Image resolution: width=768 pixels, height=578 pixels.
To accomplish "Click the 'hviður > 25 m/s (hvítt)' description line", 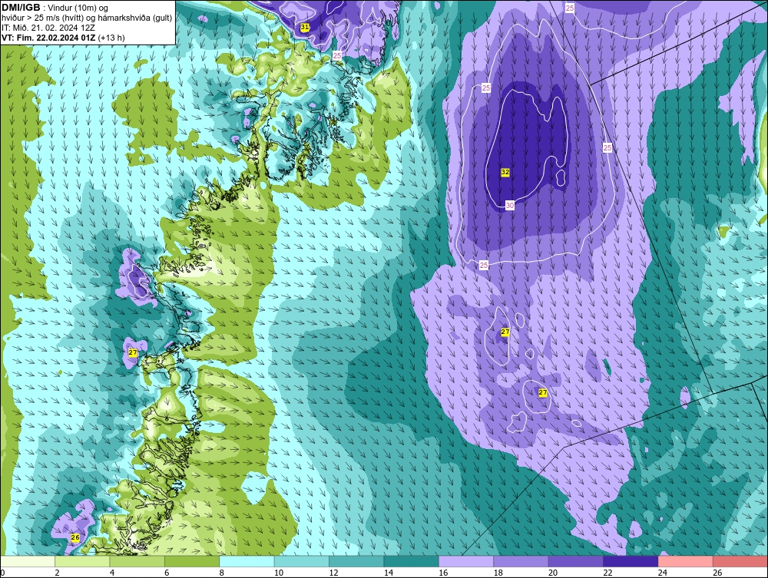I will tap(87, 18).
